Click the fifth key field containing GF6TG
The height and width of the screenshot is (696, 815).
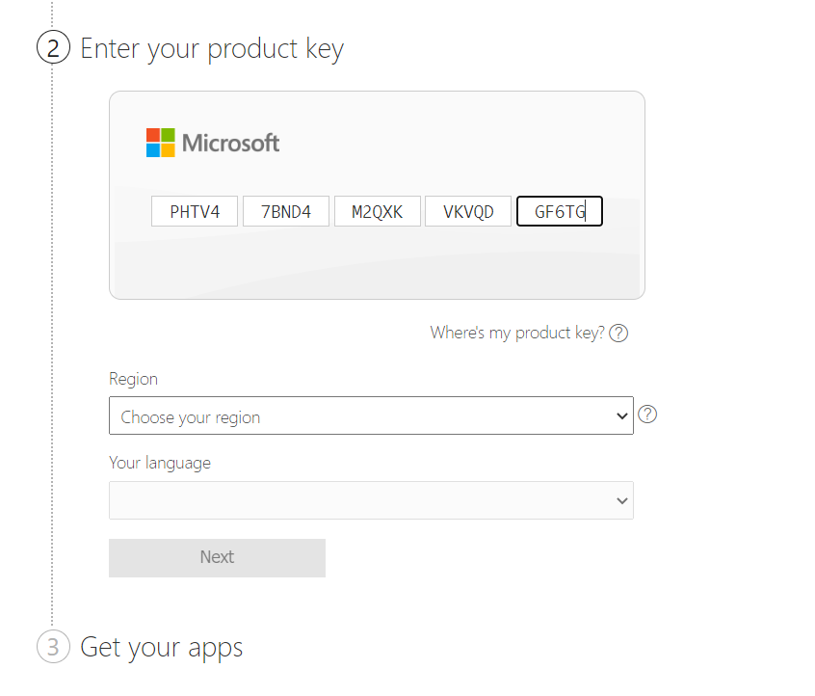click(x=560, y=211)
